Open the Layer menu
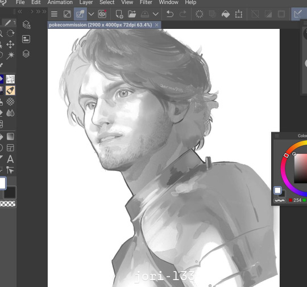The image size is (307, 287). tap(86, 2)
